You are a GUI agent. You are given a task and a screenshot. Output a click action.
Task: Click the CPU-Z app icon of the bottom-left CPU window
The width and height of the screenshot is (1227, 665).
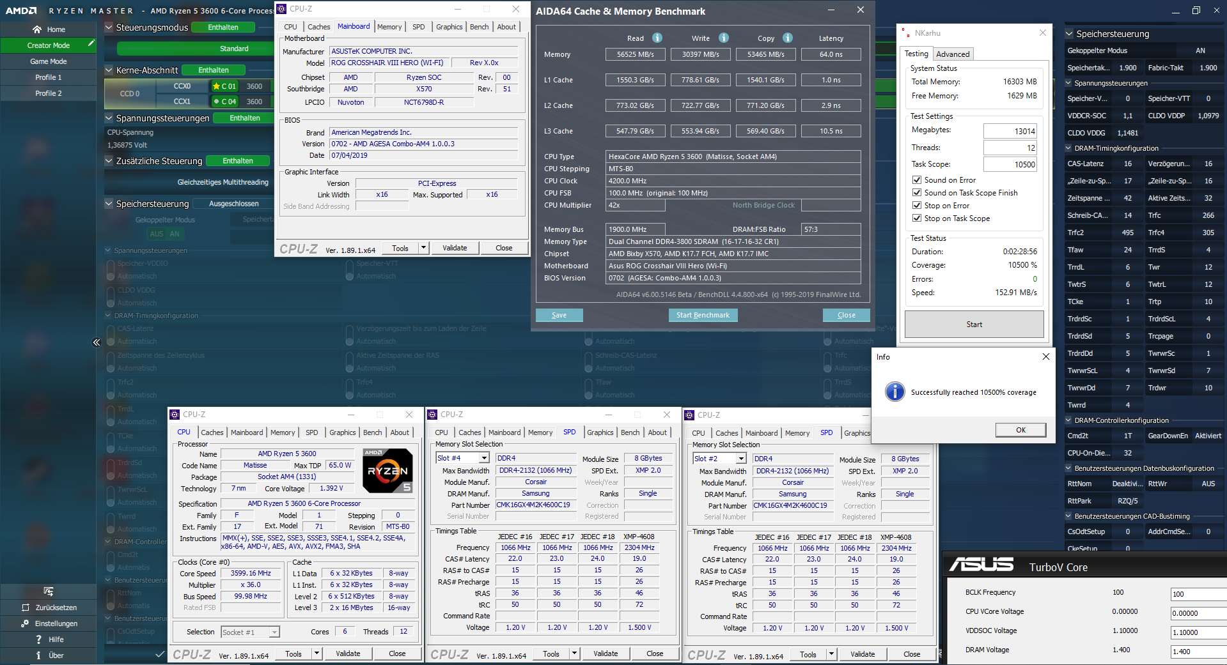175,415
